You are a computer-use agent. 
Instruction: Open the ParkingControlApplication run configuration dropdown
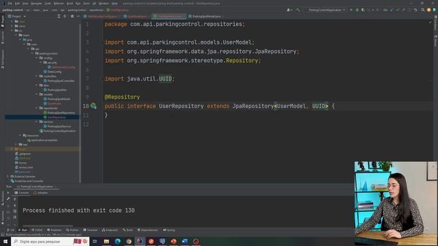pos(326,10)
